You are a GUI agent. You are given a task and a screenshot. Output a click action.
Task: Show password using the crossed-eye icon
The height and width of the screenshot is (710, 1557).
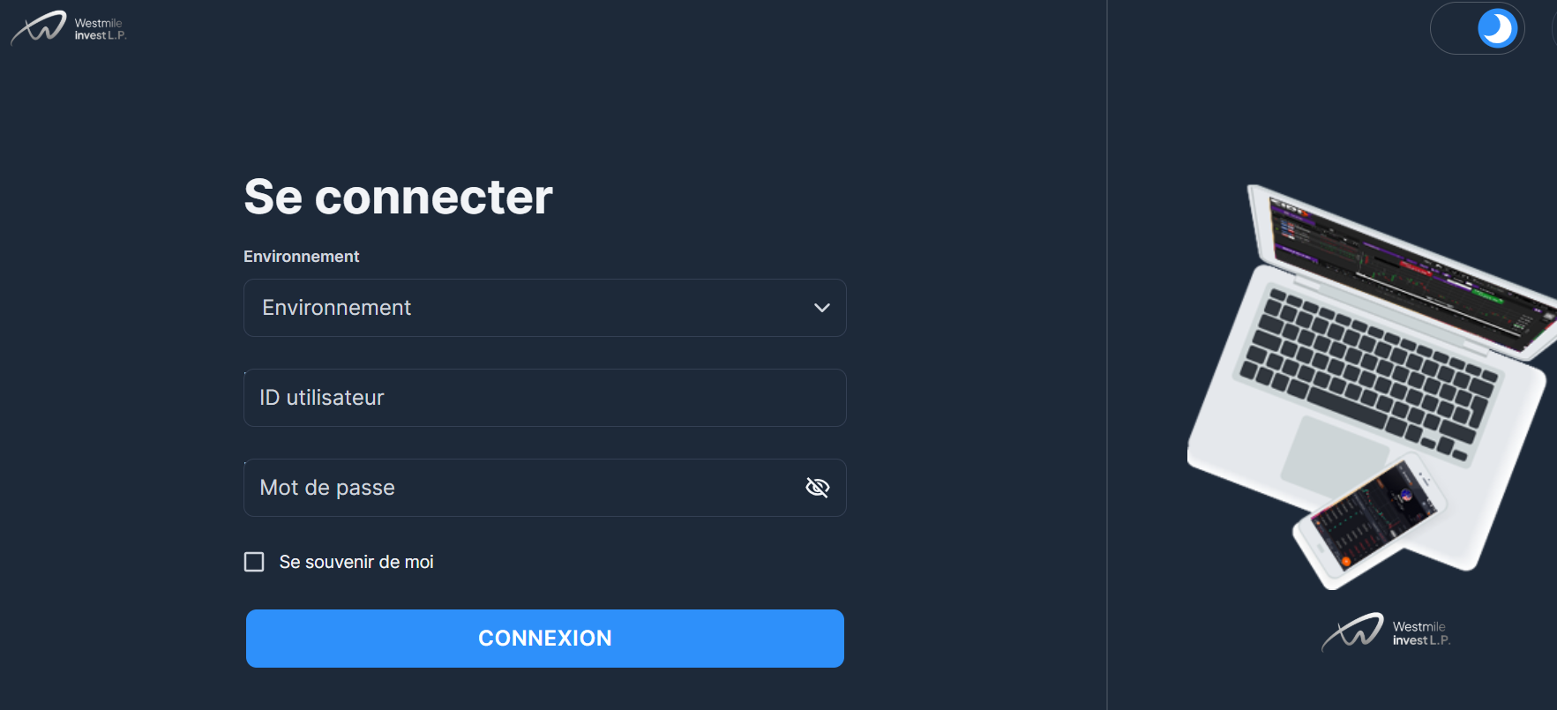click(x=818, y=488)
